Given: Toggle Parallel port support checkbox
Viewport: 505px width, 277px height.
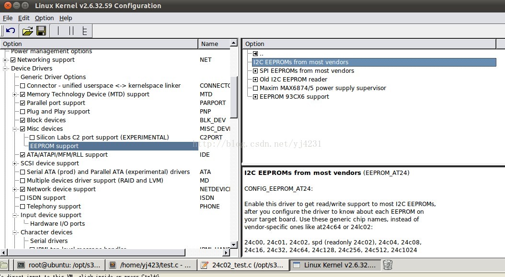Looking at the screenshot, I should pos(23,103).
